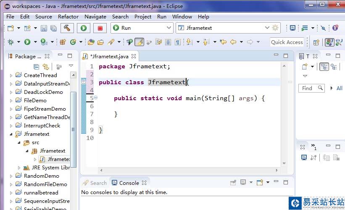Collapse the src folder
The width and height of the screenshot is (345, 210).
(x=19, y=143)
